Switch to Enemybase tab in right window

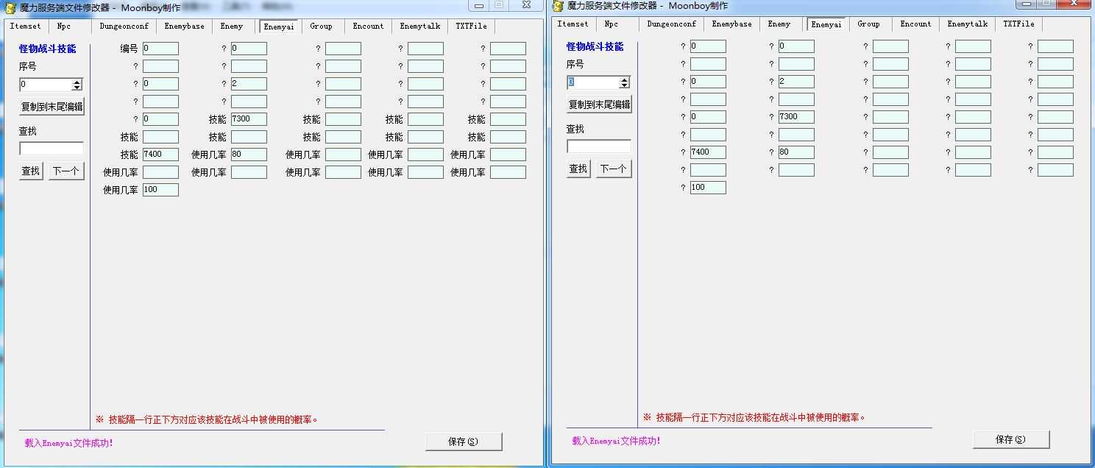[x=732, y=24]
